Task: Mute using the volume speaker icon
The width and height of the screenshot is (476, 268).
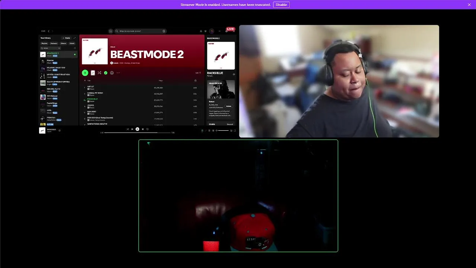Action: point(217,131)
